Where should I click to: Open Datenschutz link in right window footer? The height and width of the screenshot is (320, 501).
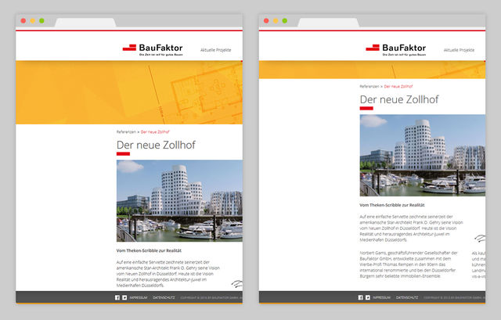[407, 298]
